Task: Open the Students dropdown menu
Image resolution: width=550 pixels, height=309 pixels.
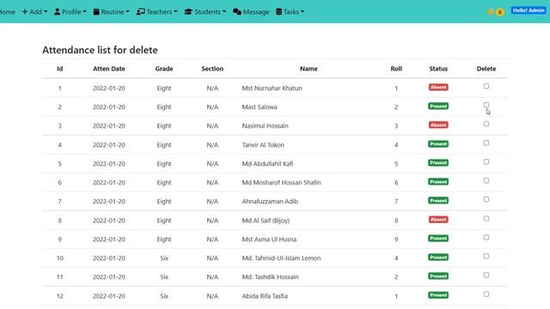Action: point(205,11)
